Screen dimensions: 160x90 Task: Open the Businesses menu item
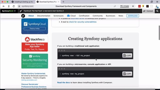tap(110, 16)
